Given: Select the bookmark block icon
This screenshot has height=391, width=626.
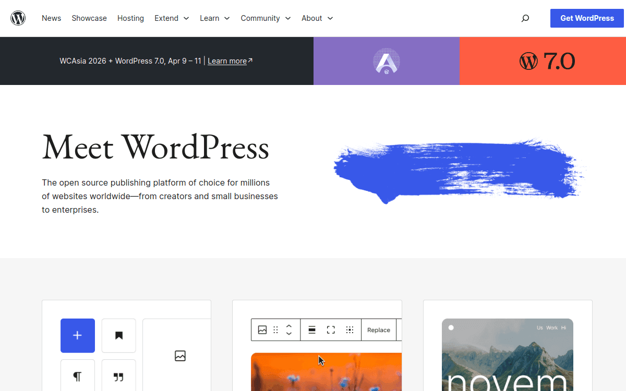Looking at the screenshot, I should (x=118, y=335).
